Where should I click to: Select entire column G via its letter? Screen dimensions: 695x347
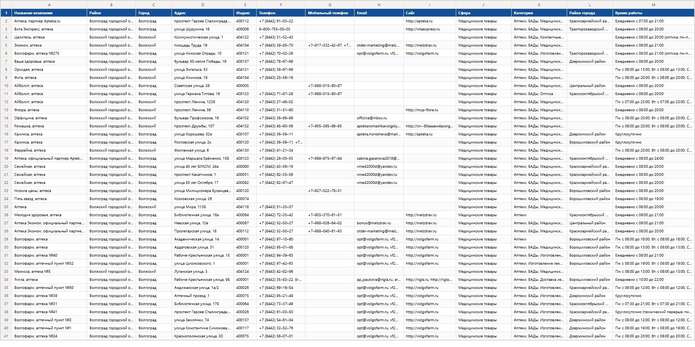click(330, 5)
